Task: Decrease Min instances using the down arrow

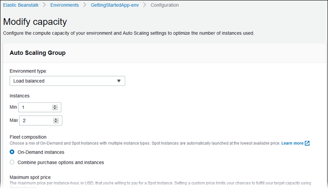Action: (55, 109)
